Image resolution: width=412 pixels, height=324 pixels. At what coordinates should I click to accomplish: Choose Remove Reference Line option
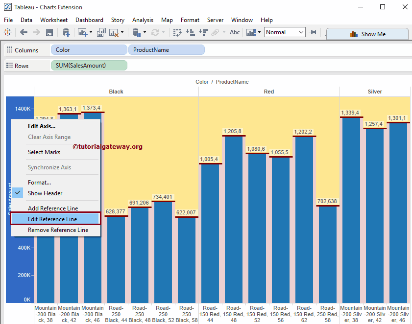click(58, 230)
